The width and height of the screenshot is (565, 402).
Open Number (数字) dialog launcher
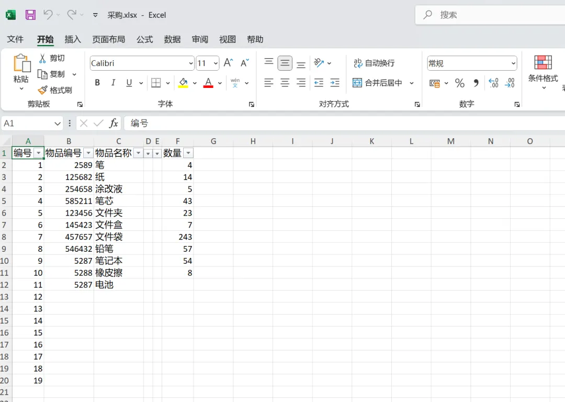(517, 105)
